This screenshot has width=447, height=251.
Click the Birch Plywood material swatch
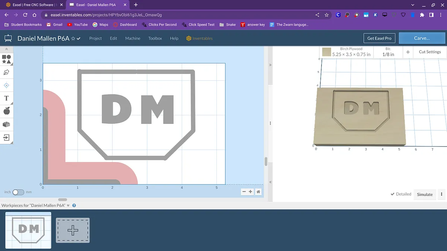[327, 52]
